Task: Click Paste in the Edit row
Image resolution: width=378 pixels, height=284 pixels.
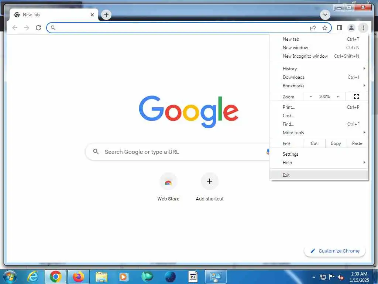Action: (357, 143)
